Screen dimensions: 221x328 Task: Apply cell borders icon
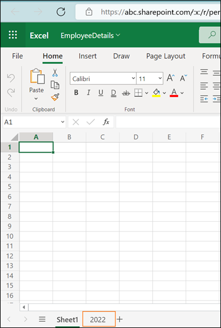(x=138, y=93)
